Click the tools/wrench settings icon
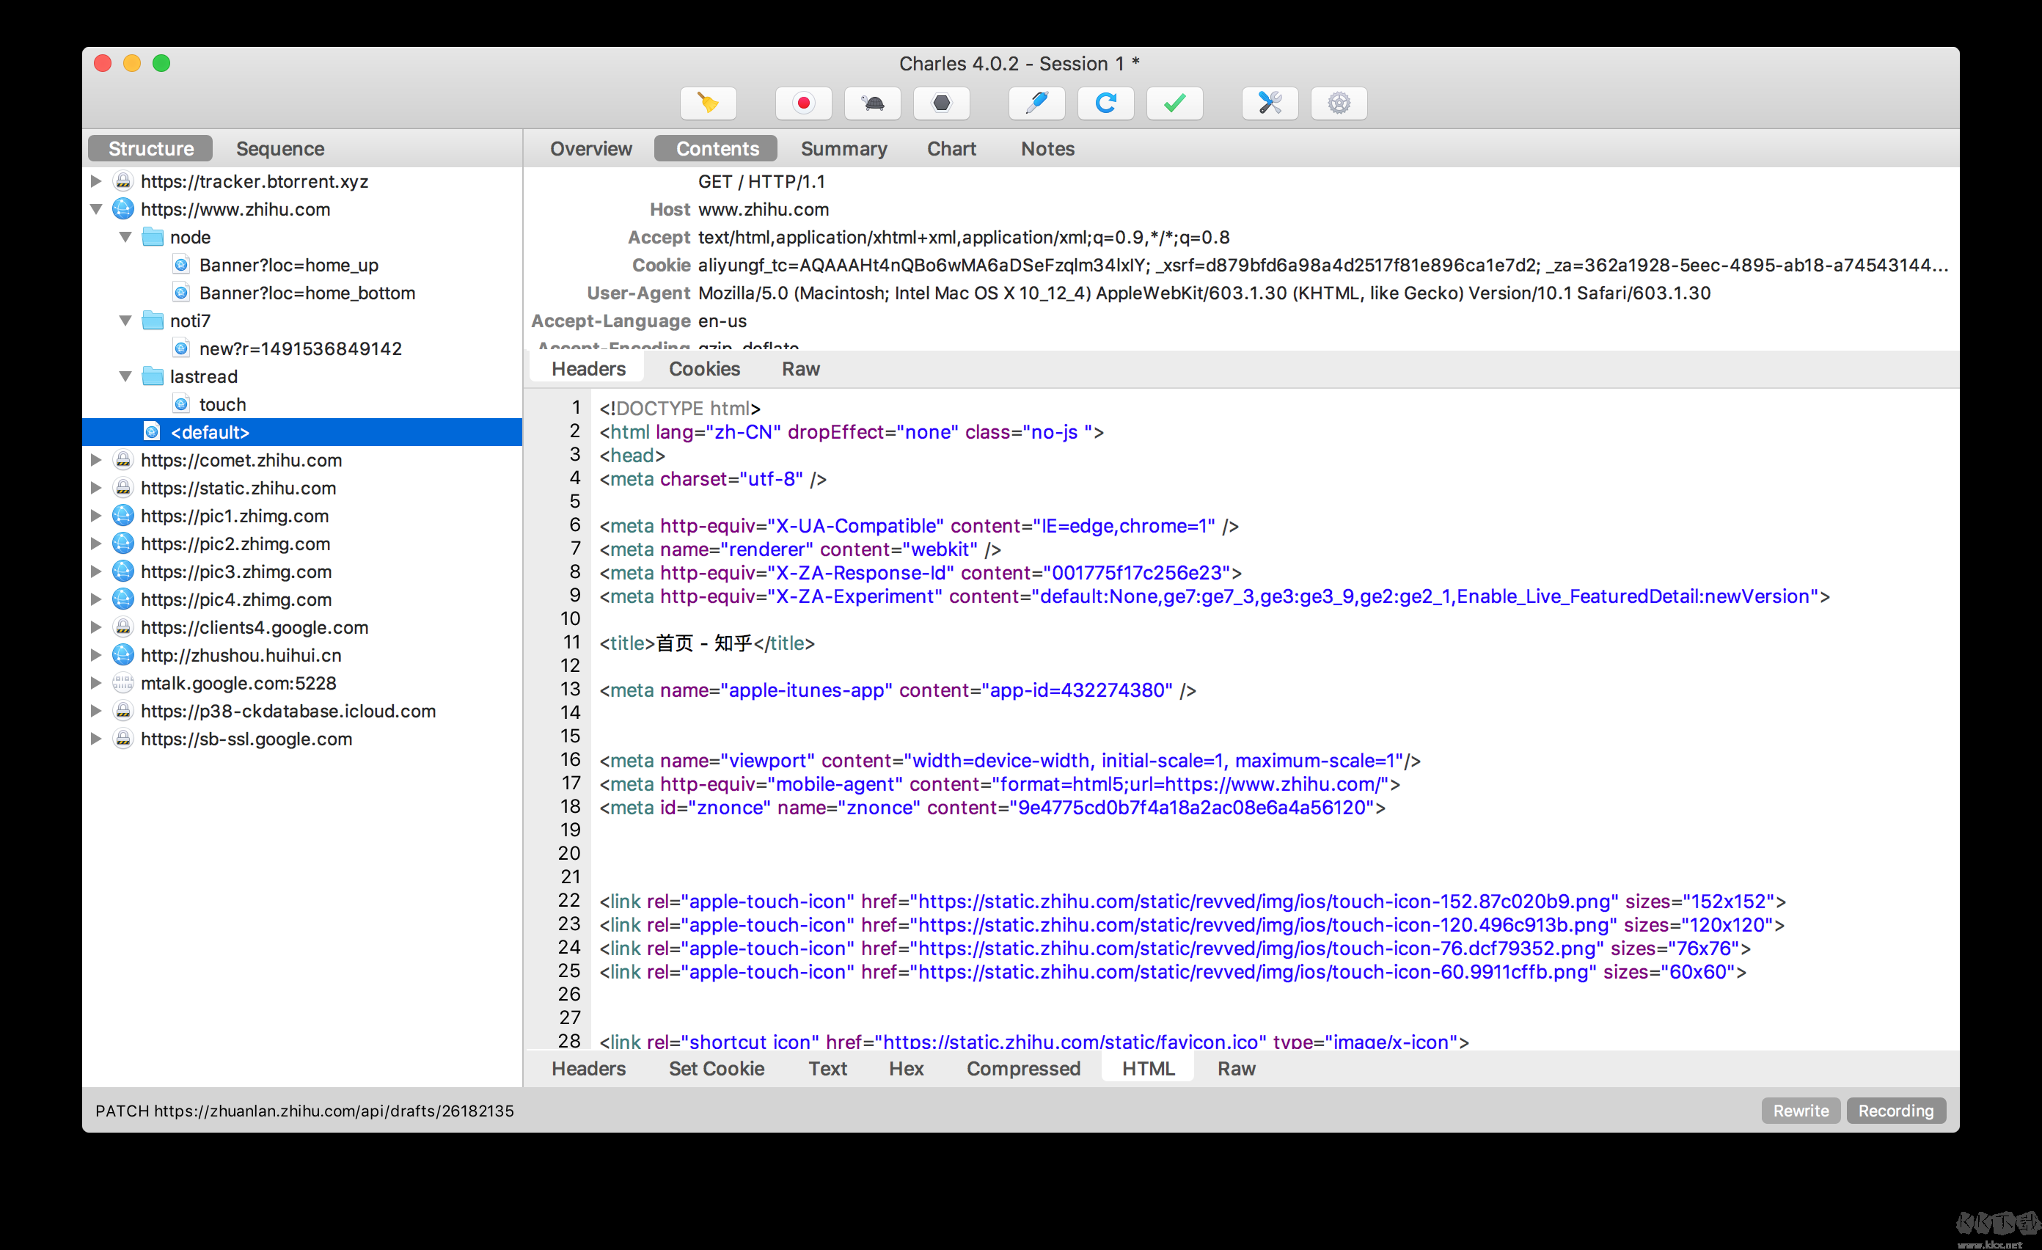This screenshot has width=2042, height=1250. click(1270, 102)
